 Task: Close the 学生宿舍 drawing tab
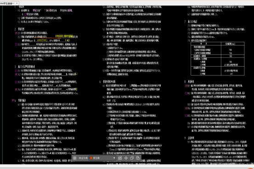pos(17,3)
